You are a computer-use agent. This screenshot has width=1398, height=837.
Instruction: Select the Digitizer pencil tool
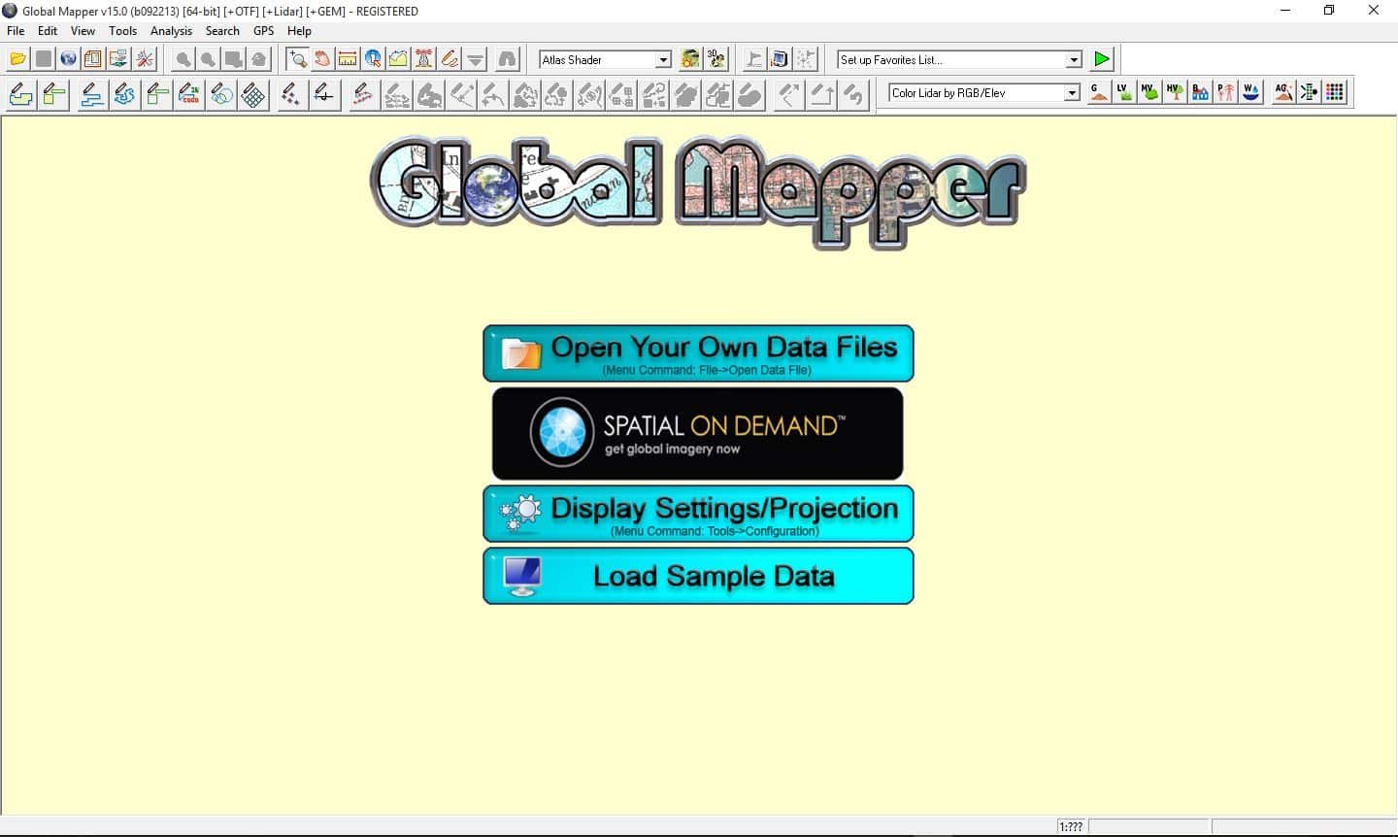[449, 59]
